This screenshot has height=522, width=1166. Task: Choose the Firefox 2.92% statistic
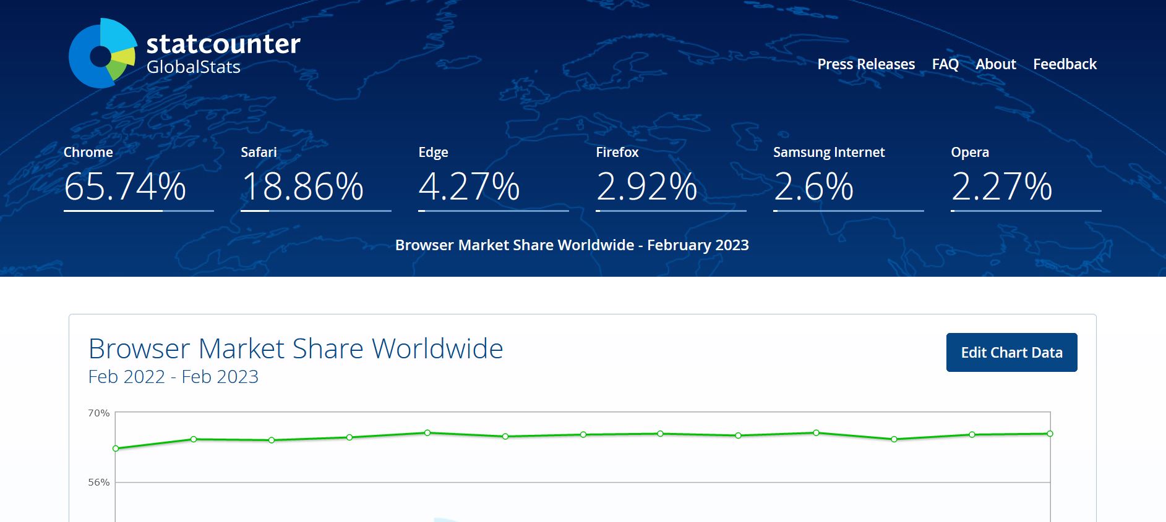(x=646, y=186)
